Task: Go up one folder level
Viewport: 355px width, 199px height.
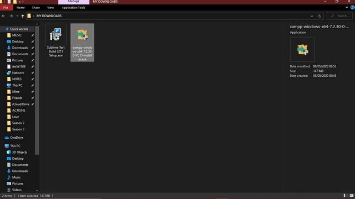Action: coord(23,16)
